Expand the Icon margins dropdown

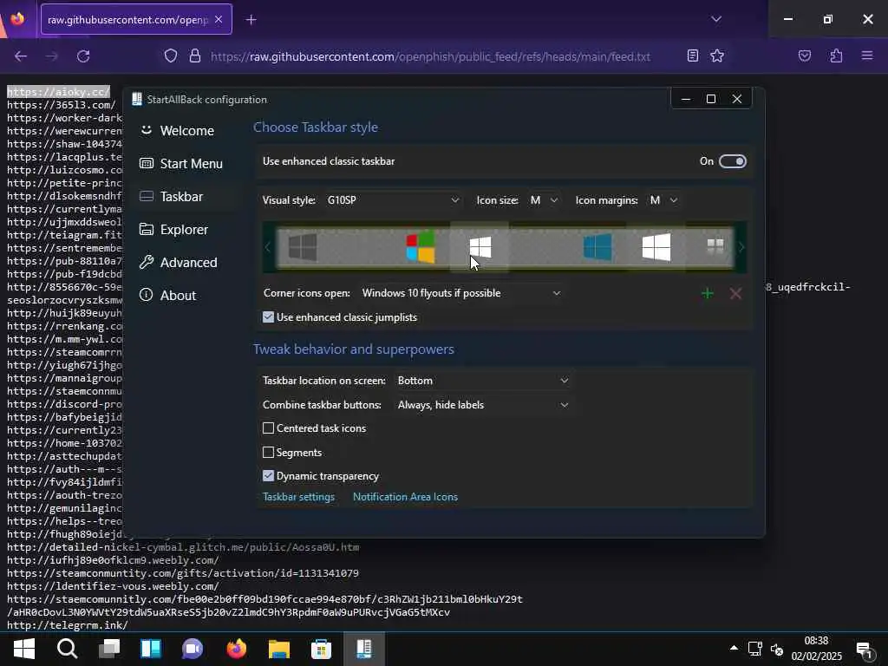pyautogui.click(x=663, y=200)
